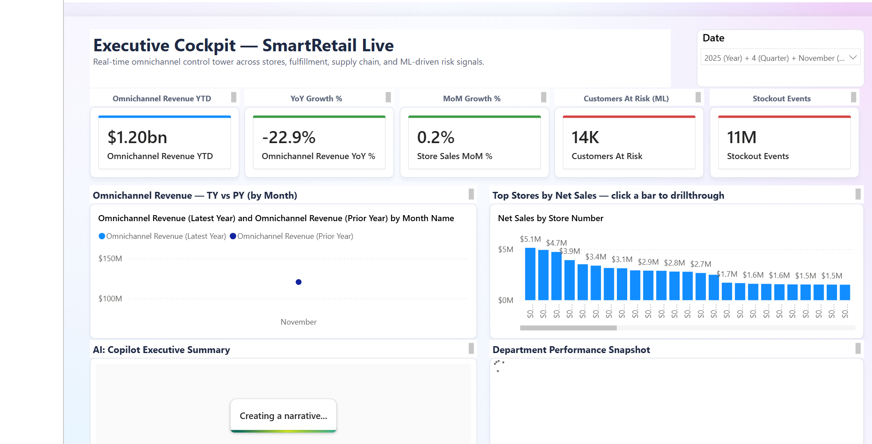Select the 14K Customers At Risk value

[585, 138]
